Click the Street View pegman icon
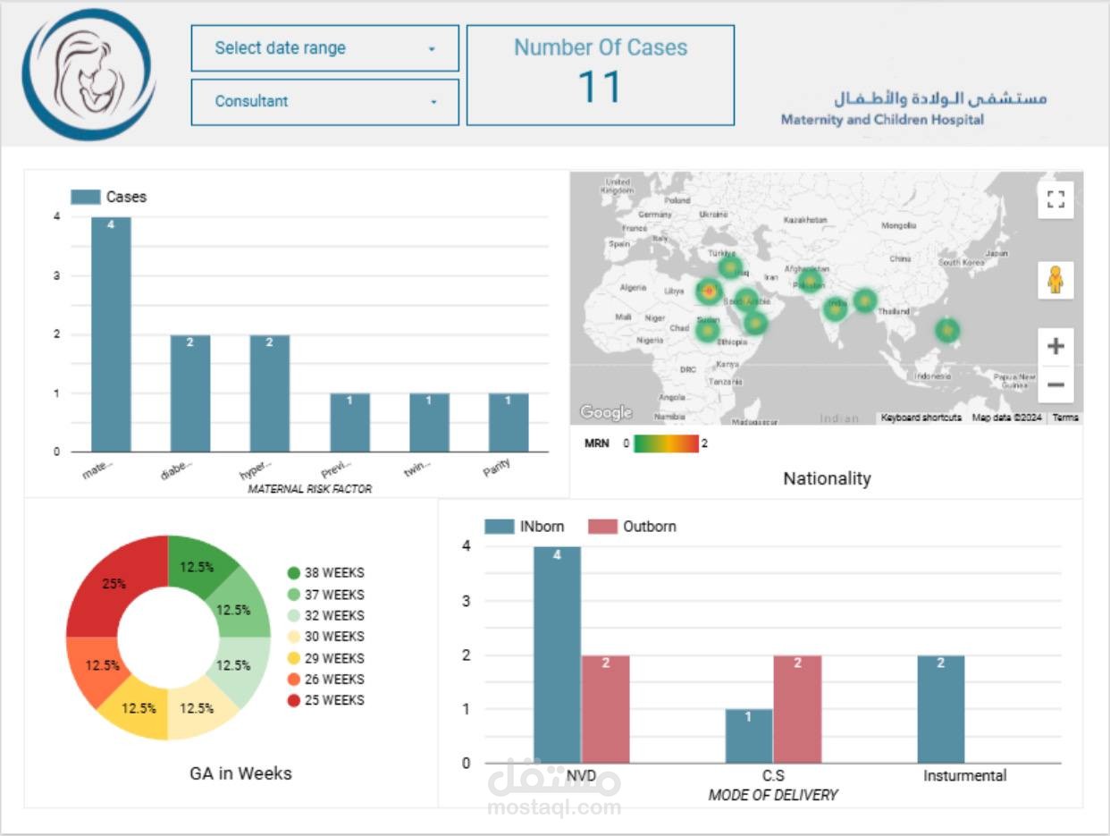 click(1055, 280)
